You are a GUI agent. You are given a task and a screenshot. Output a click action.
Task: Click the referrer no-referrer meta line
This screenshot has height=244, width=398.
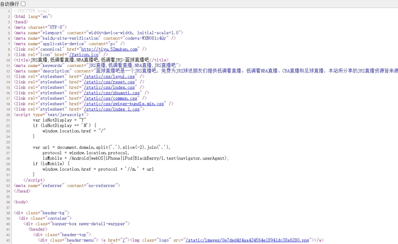pos(67,186)
